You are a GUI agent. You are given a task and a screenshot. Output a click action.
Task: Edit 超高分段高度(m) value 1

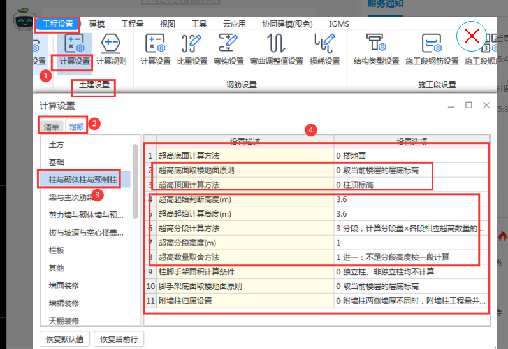pyautogui.click(x=411, y=243)
